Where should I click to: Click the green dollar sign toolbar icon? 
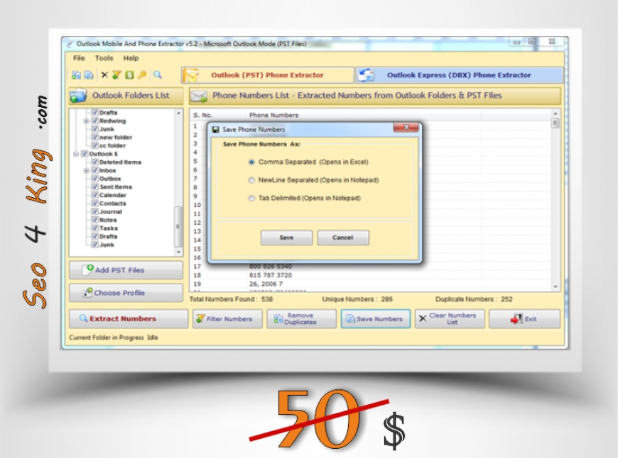click(129, 74)
